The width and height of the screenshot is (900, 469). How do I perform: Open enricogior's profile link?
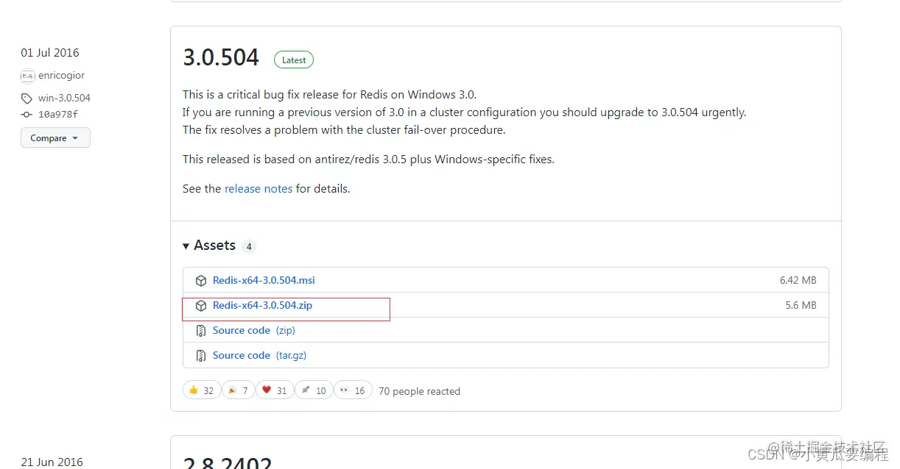tap(61, 76)
